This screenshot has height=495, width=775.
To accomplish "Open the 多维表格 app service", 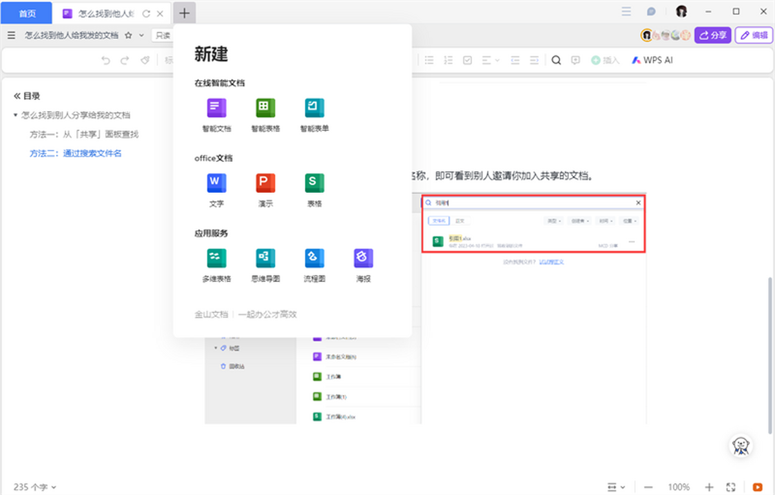I will pyautogui.click(x=216, y=259).
